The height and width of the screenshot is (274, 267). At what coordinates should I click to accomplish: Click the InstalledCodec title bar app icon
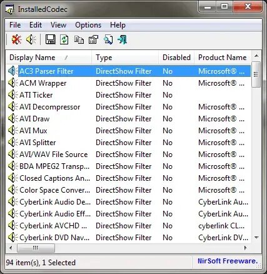(9, 9)
